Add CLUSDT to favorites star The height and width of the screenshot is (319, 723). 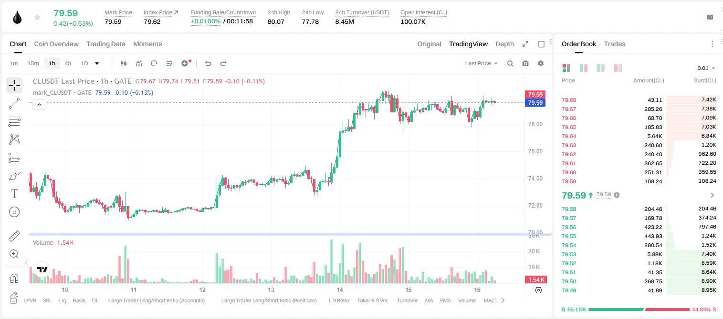[37, 18]
